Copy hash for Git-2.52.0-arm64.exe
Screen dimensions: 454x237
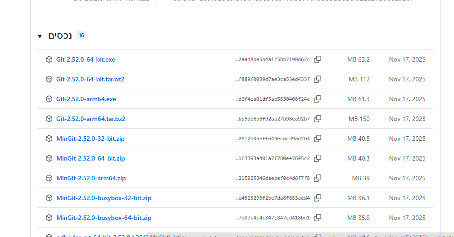click(318, 99)
